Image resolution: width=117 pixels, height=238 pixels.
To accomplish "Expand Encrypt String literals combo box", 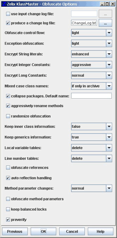I will (x=91, y=54).
